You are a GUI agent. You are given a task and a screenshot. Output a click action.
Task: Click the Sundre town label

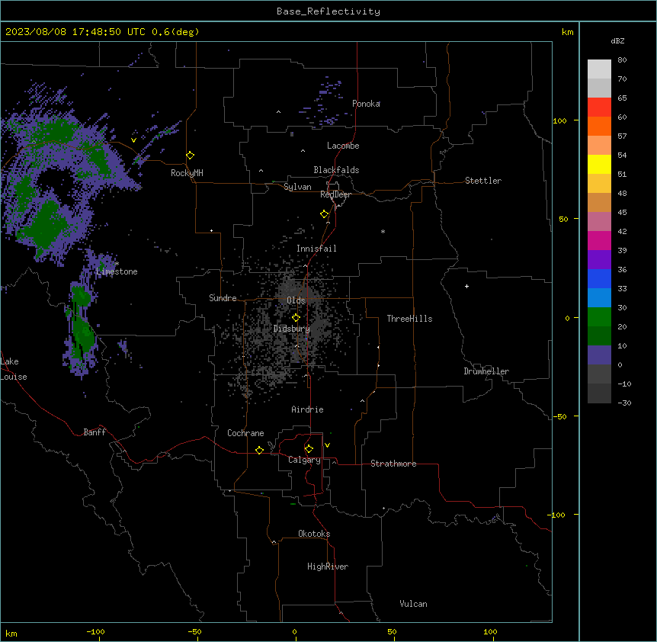[223, 298]
